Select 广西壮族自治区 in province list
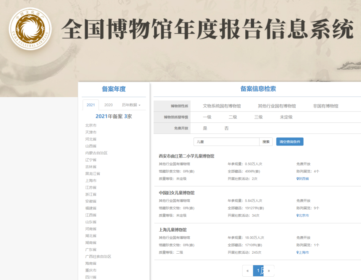Viewport: 361px width, 280px height. coord(98,256)
